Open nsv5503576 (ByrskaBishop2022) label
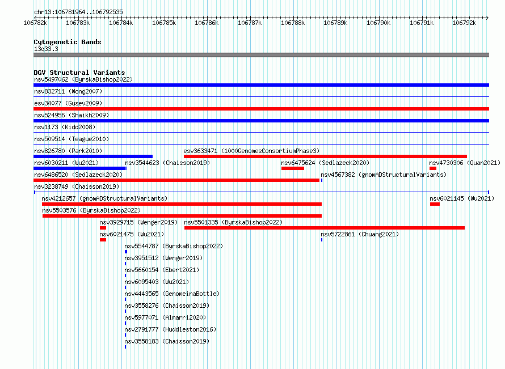 [x=91, y=210]
